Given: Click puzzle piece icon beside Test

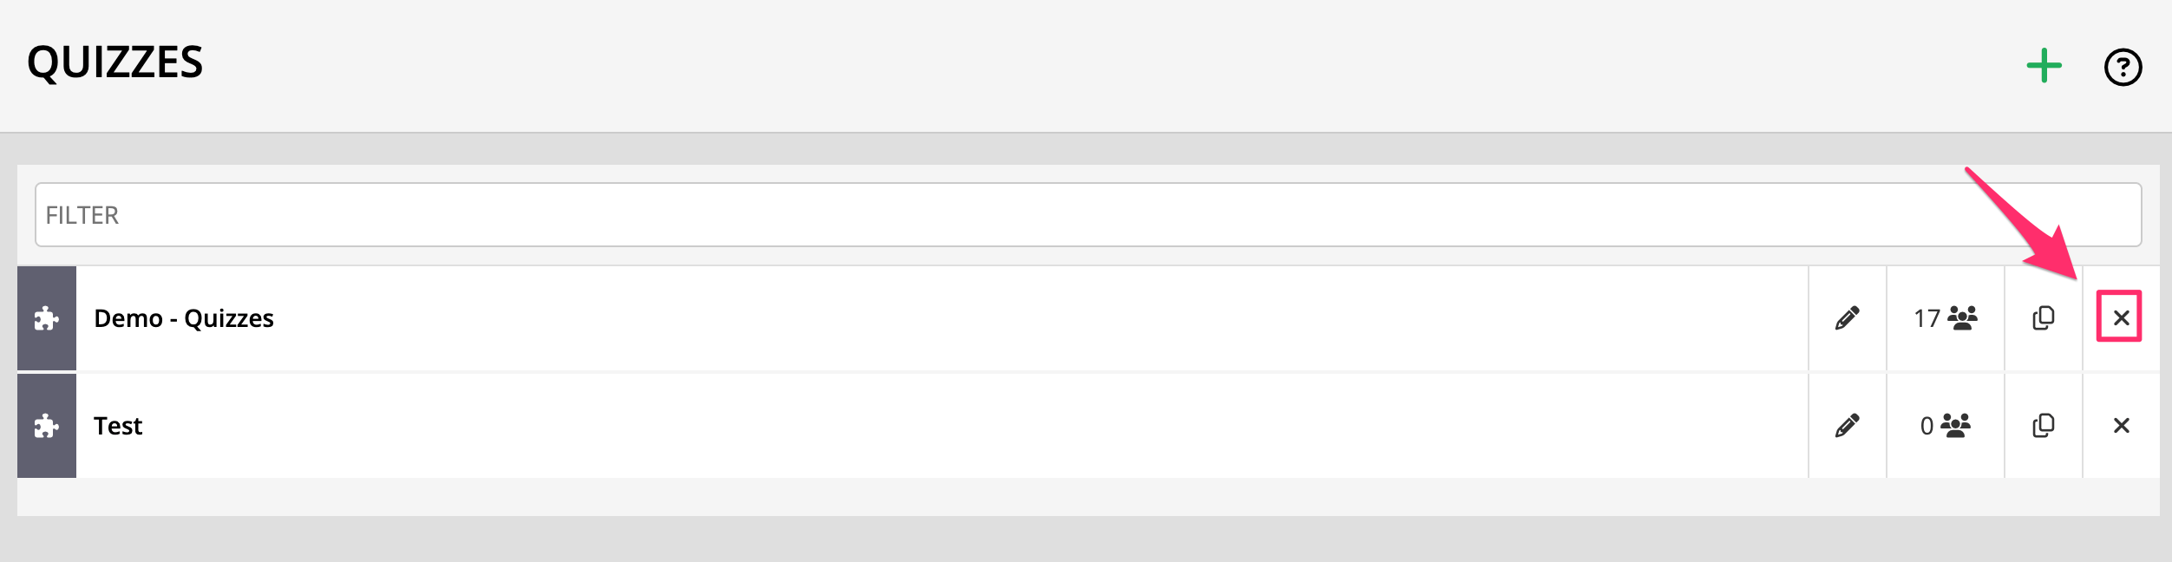Looking at the screenshot, I should pos(47,426).
